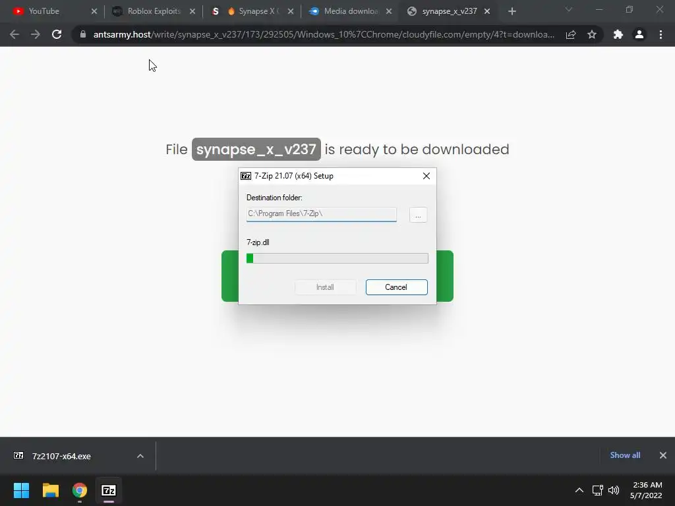
Task: Click the antsarmy.host address bar
Action: tap(324, 34)
